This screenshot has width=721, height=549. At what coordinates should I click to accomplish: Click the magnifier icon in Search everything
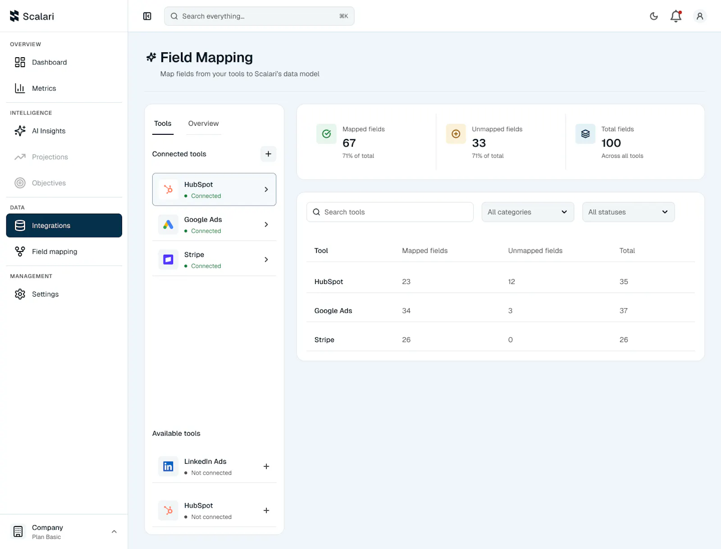coord(174,16)
